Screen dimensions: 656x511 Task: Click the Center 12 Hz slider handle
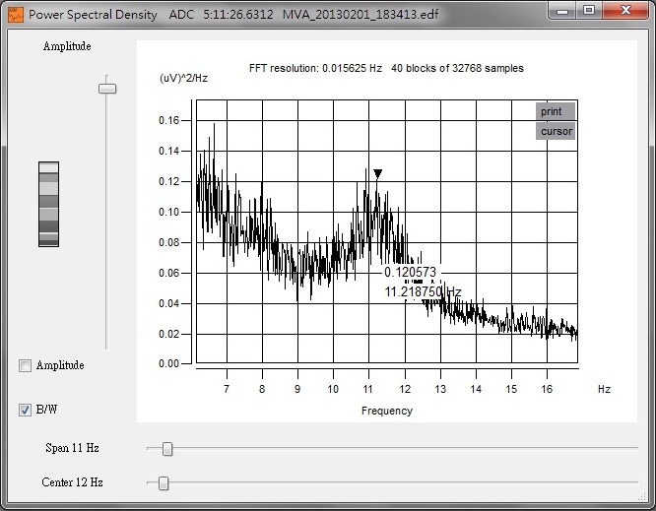point(164,483)
